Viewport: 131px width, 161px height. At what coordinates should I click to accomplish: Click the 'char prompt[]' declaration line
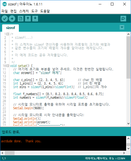(x=37, y=73)
